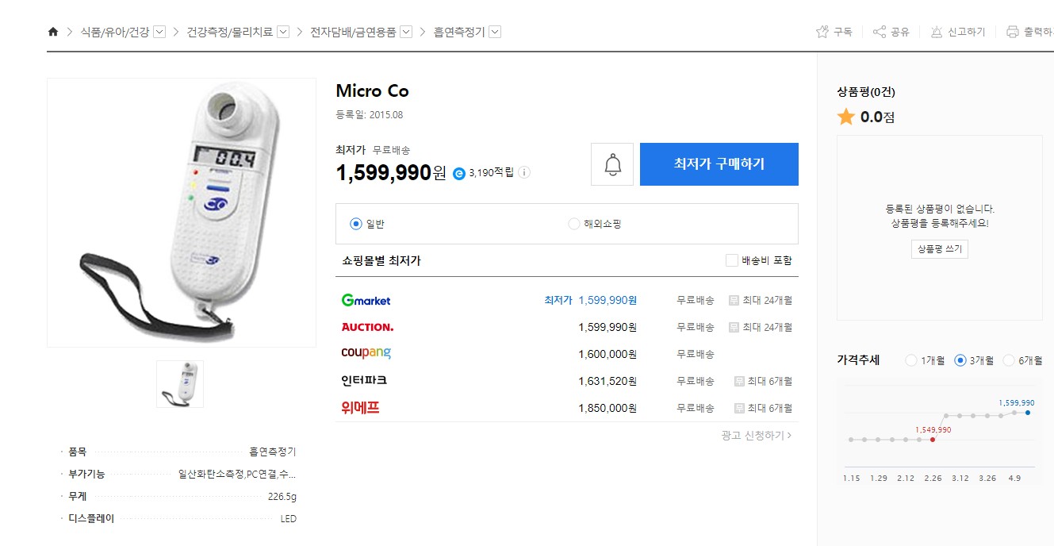
Task: Click the 광고 신청하기 link
Action: pyautogui.click(x=757, y=435)
